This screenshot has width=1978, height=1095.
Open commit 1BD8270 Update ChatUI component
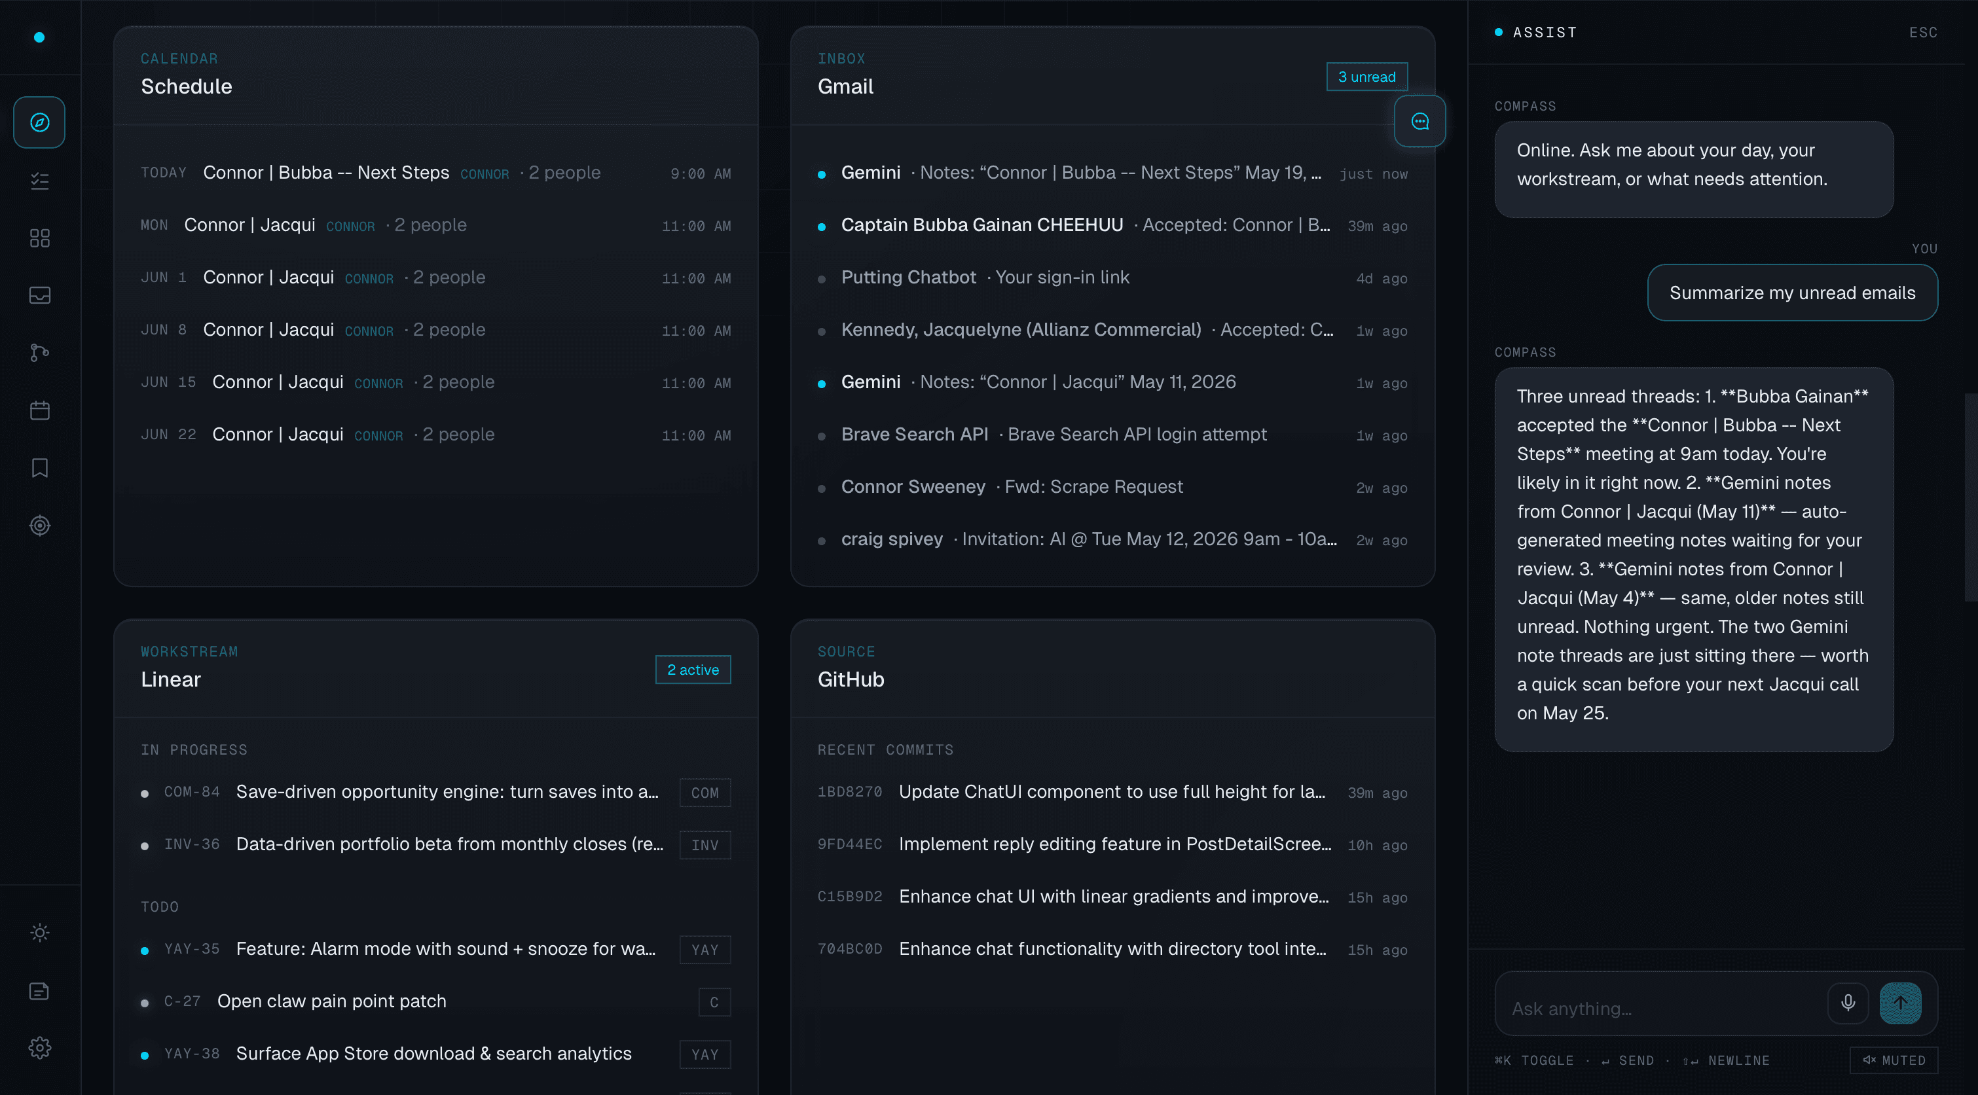click(1112, 792)
